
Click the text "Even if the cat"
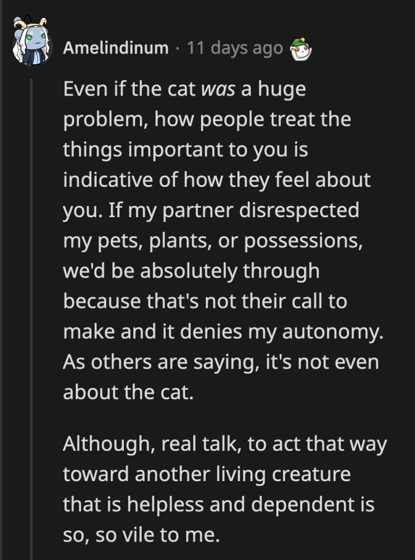pyautogui.click(x=129, y=90)
